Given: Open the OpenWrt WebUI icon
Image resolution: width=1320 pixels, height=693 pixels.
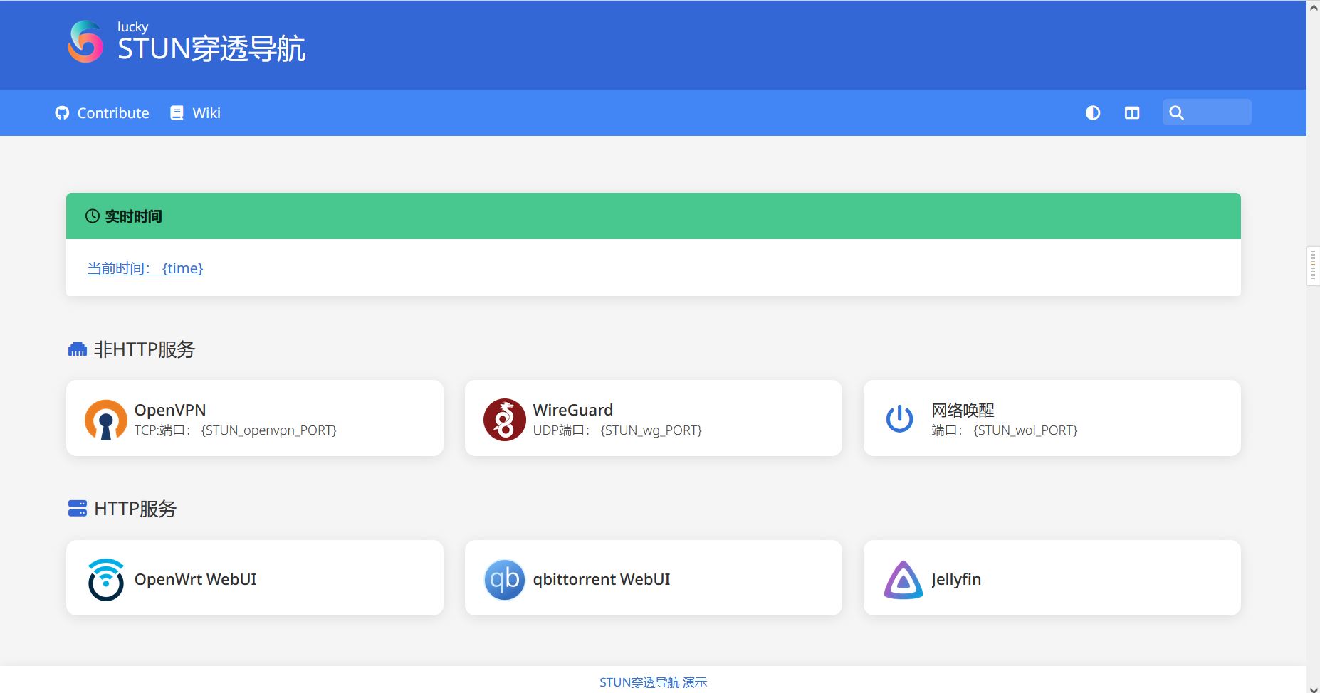Looking at the screenshot, I should point(105,579).
